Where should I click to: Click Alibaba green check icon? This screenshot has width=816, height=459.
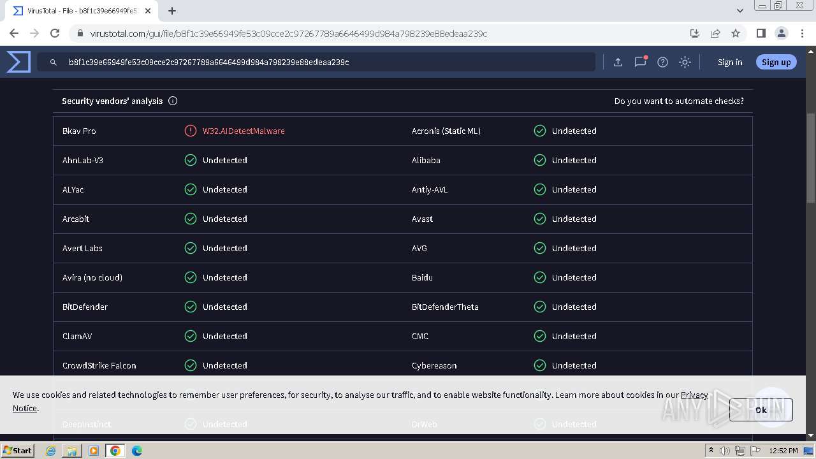click(540, 160)
